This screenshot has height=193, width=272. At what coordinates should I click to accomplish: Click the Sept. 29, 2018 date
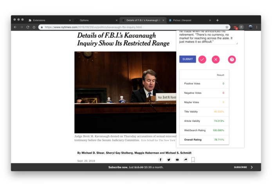pos(86,161)
